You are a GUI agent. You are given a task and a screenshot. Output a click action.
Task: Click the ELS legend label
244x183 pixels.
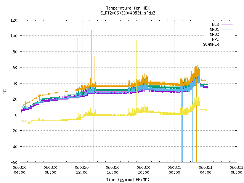[x=215, y=24]
